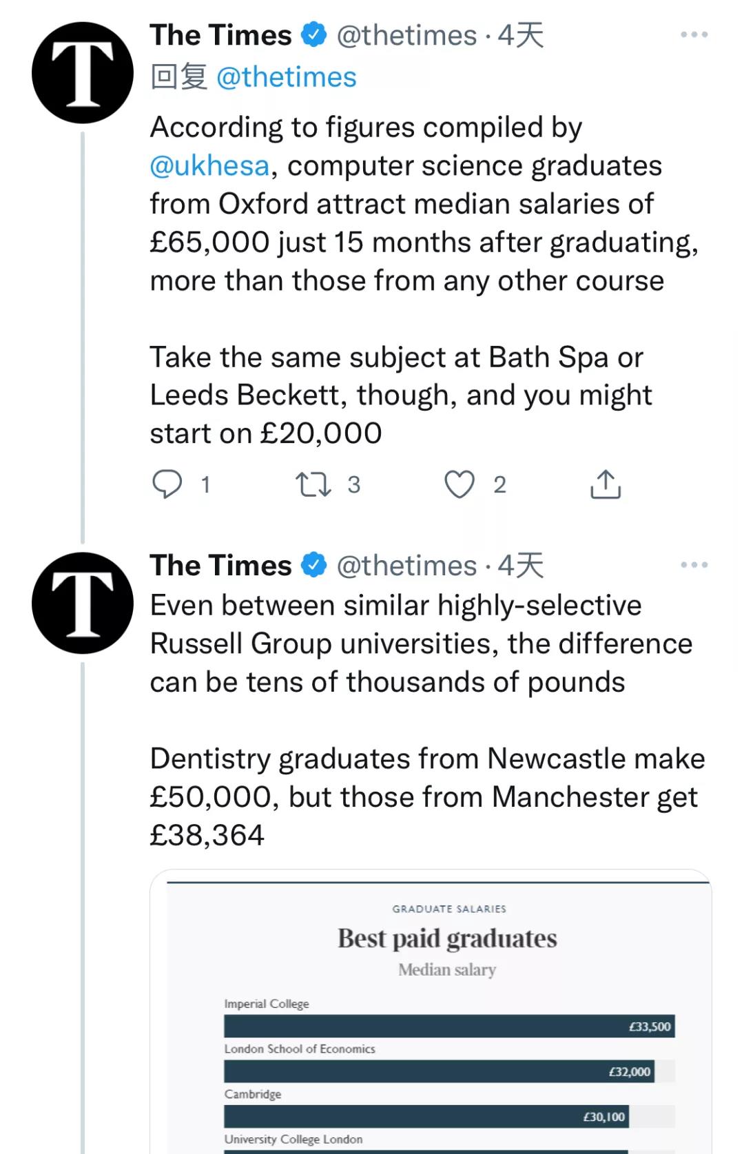The width and height of the screenshot is (744, 1154).
Task: Reply to the Oxford salaries tweet
Action: (167, 484)
